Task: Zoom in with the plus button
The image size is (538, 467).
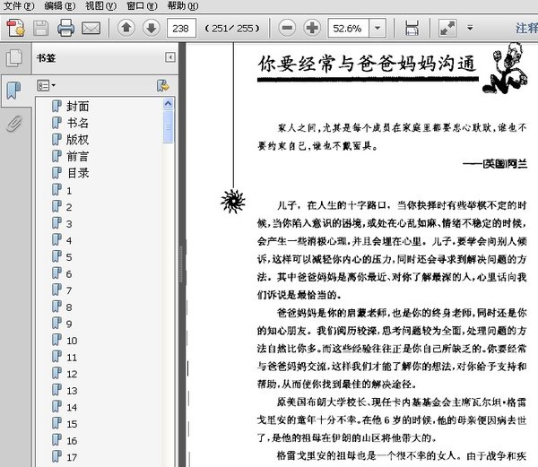Action: 312,28
